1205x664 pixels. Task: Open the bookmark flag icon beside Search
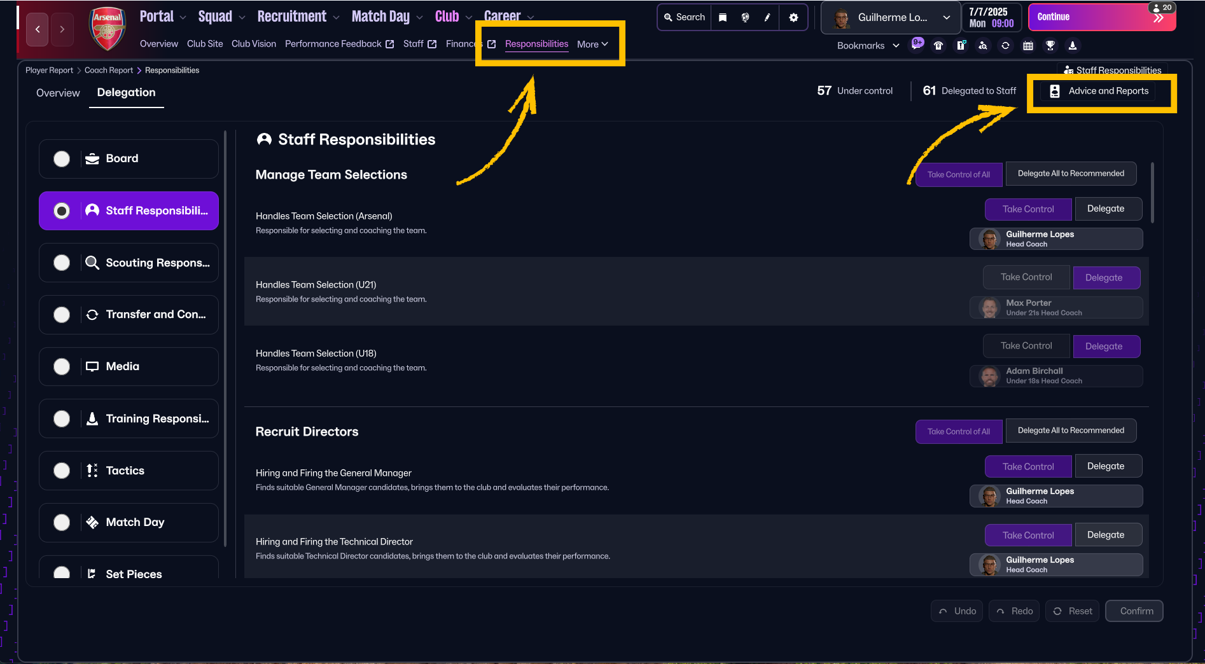723,17
